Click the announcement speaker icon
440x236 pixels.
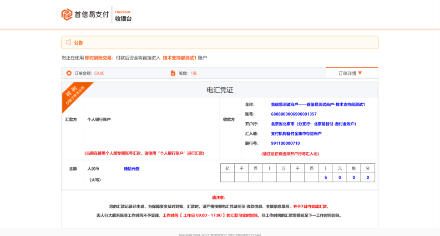(68, 42)
